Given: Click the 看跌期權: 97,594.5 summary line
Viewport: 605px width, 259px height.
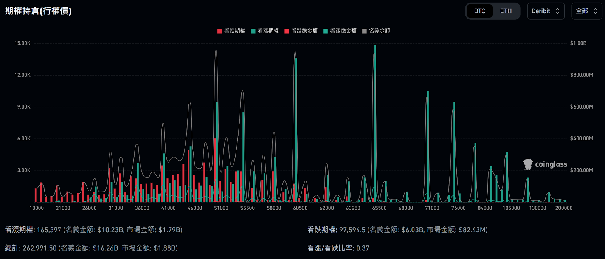Looking at the screenshot, I should click(x=397, y=230).
